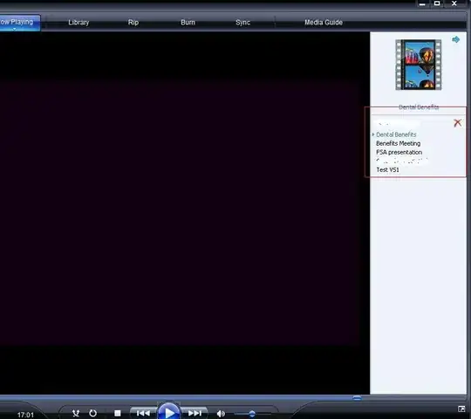Minimize the media player window
Screen dimensions: 471x419
[422, 3]
